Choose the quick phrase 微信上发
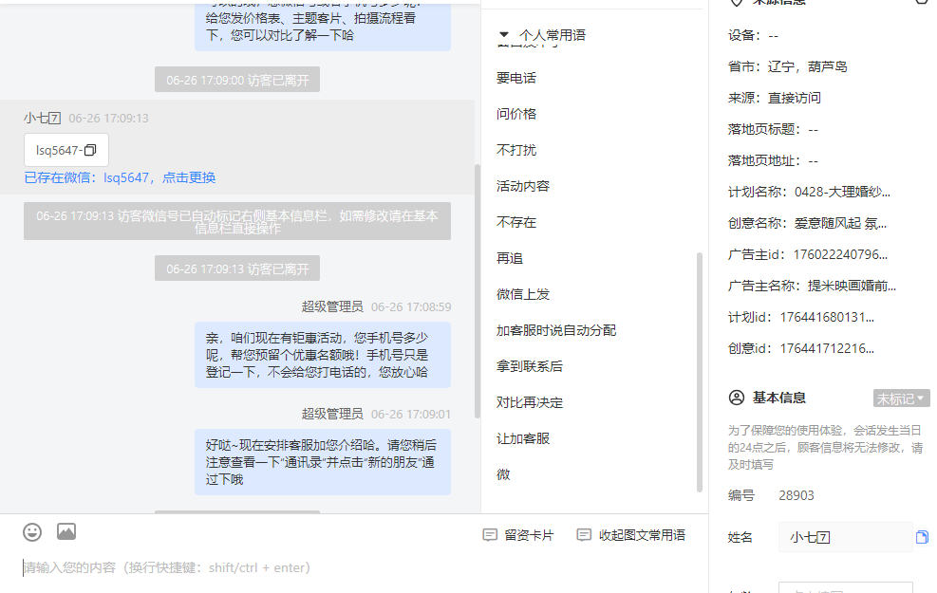Screen dimensions: 937x593 523,294
